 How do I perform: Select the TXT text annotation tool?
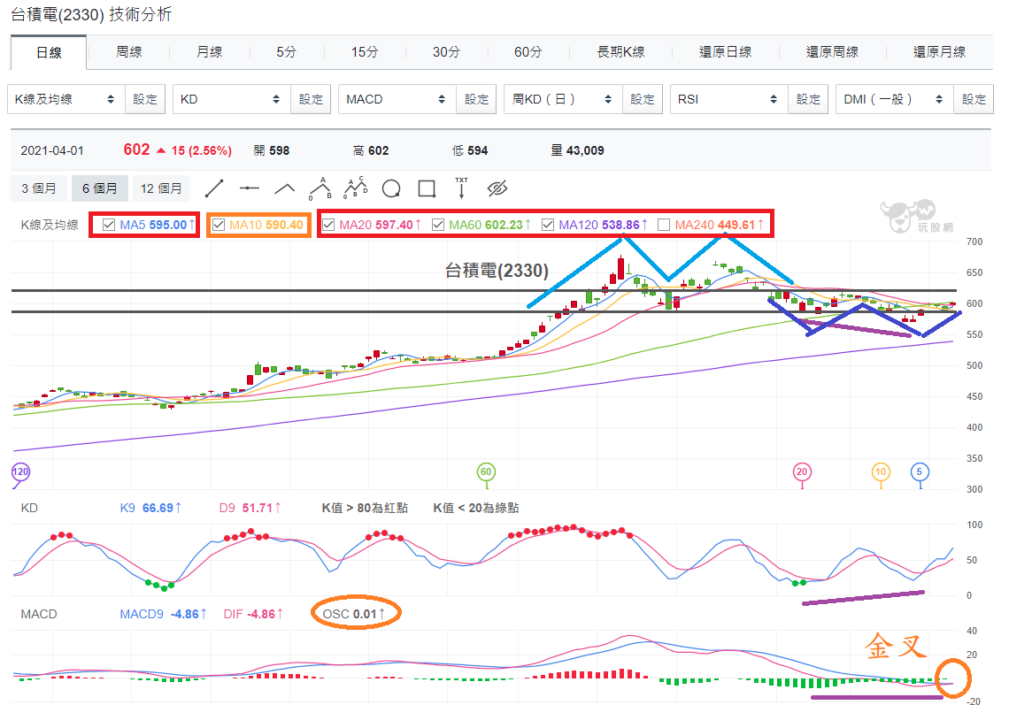tap(461, 188)
